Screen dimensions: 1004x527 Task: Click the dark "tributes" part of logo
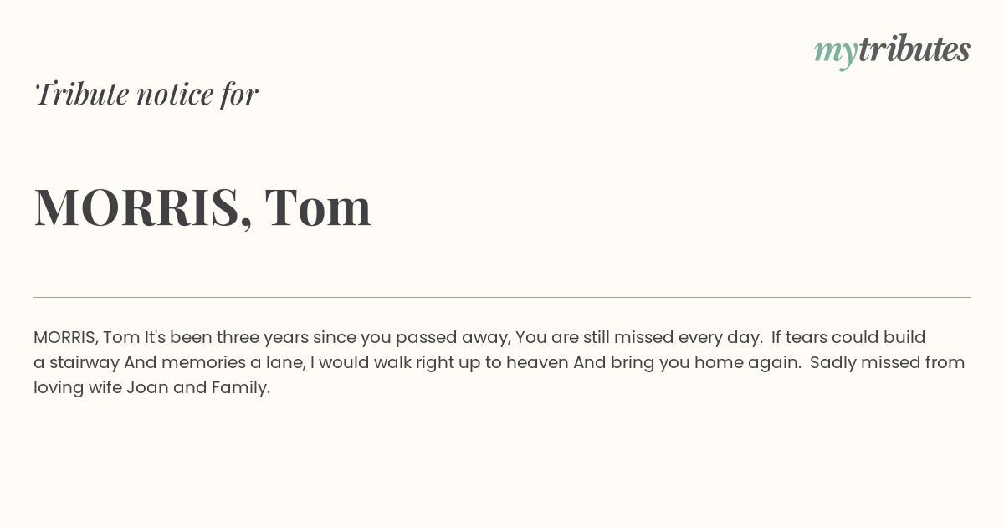click(914, 49)
